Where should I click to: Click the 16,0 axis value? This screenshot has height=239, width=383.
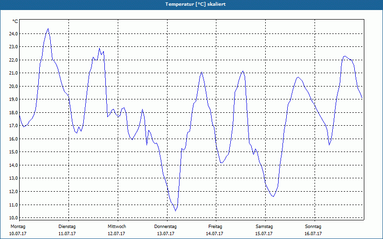pyautogui.click(x=13, y=139)
